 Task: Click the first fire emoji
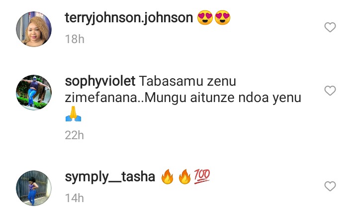point(168,176)
